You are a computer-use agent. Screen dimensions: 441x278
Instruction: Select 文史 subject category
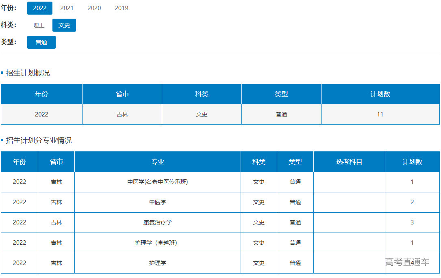[64, 25]
